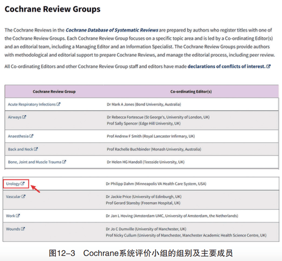Visit Bone, Joint and Muscle Trauma group
Image resolution: width=282 pixels, height=261 pixels.
(x=34, y=162)
